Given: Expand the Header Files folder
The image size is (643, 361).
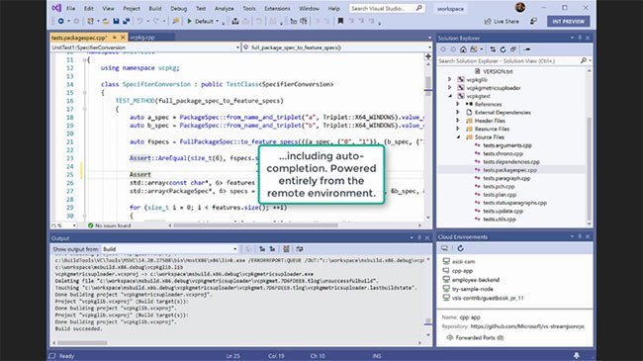Looking at the screenshot, I should (x=458, y=121).
